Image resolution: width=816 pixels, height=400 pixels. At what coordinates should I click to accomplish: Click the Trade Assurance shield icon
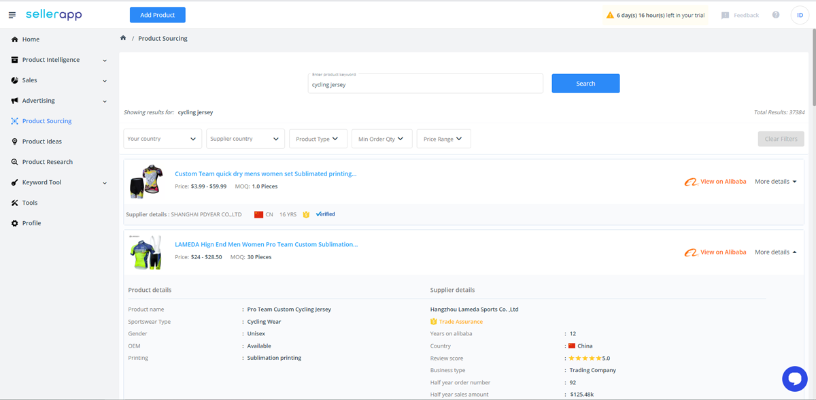point(434,322)
